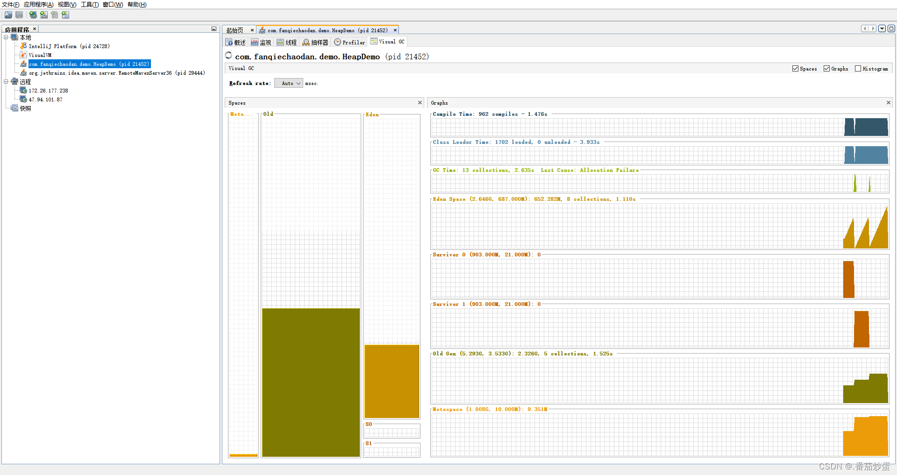
Task: Click the grayed Save snapshot toolbar icon
Action: (19, 15)
